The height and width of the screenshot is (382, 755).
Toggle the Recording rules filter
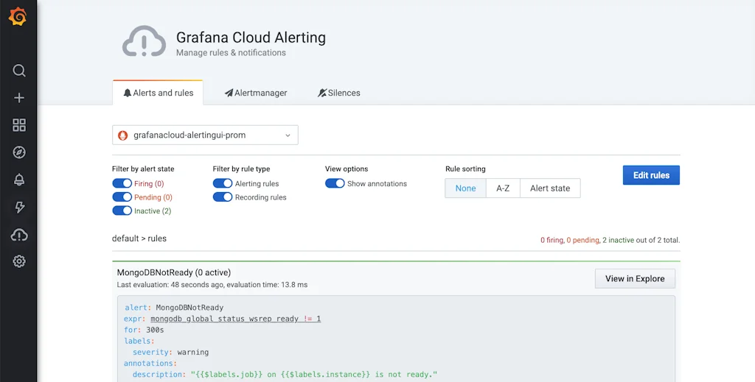[x=223, y=197]
